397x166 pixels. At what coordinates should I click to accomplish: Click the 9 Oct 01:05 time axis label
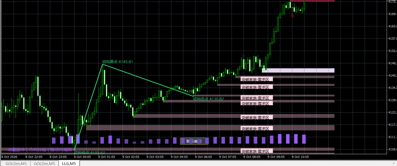coord(107,157)
